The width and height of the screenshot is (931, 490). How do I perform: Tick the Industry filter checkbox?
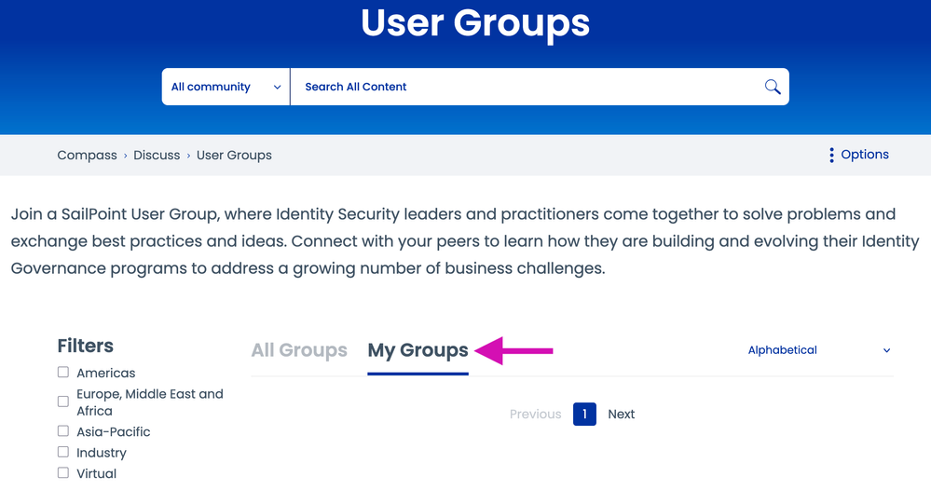(63, 452)
